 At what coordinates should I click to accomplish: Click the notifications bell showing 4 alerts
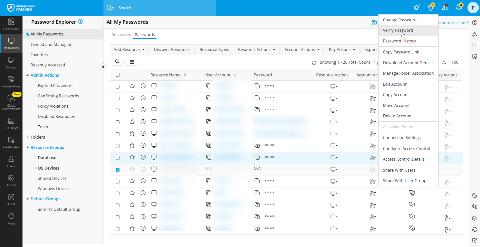[459, 7]
